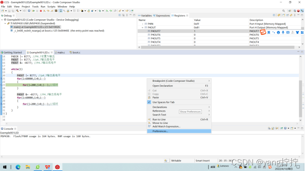Click the Sogou soft keyboard icon
This screenshot has height=171, width=305.
click(x=288, y=33)
